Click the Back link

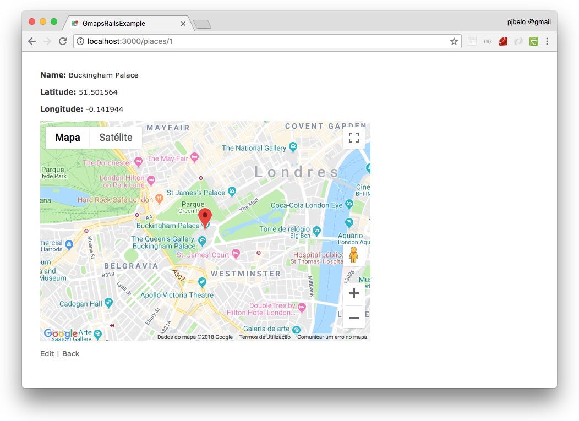70,354
